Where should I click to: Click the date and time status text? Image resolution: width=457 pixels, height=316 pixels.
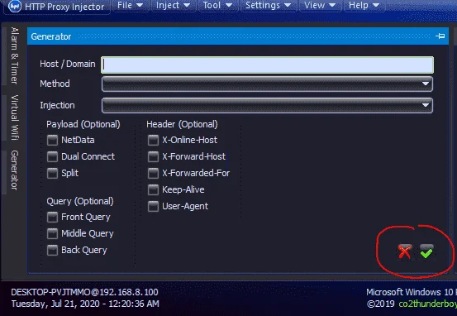(85, 304)
